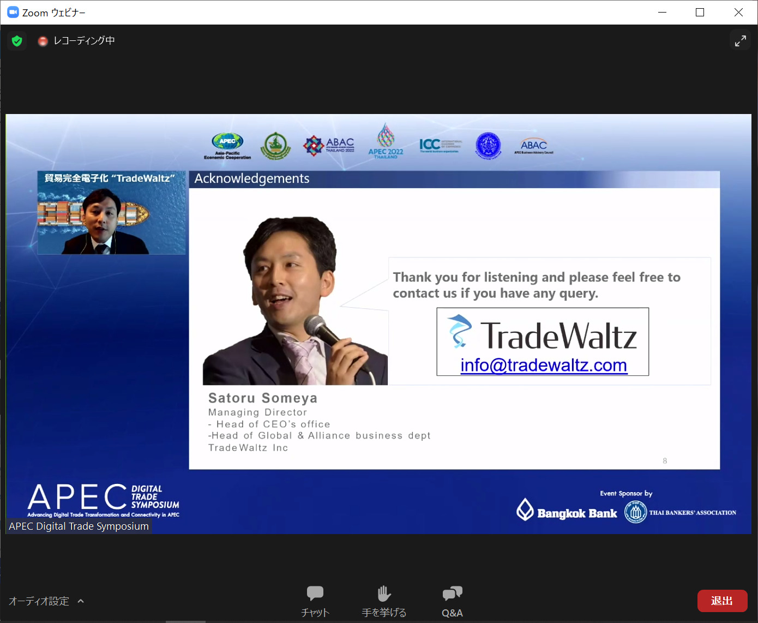Maximize the Zoom webinar window
758x623 pixels.
coord(700,12)
